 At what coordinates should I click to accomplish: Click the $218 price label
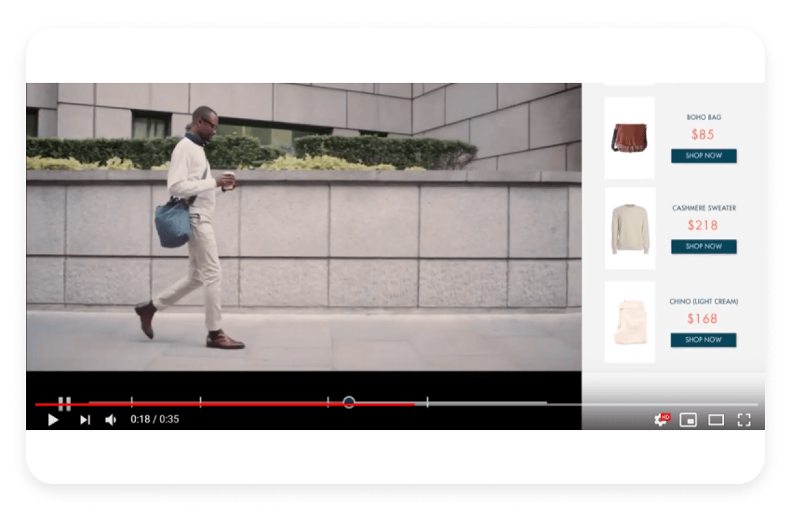[x=703, y=225]
